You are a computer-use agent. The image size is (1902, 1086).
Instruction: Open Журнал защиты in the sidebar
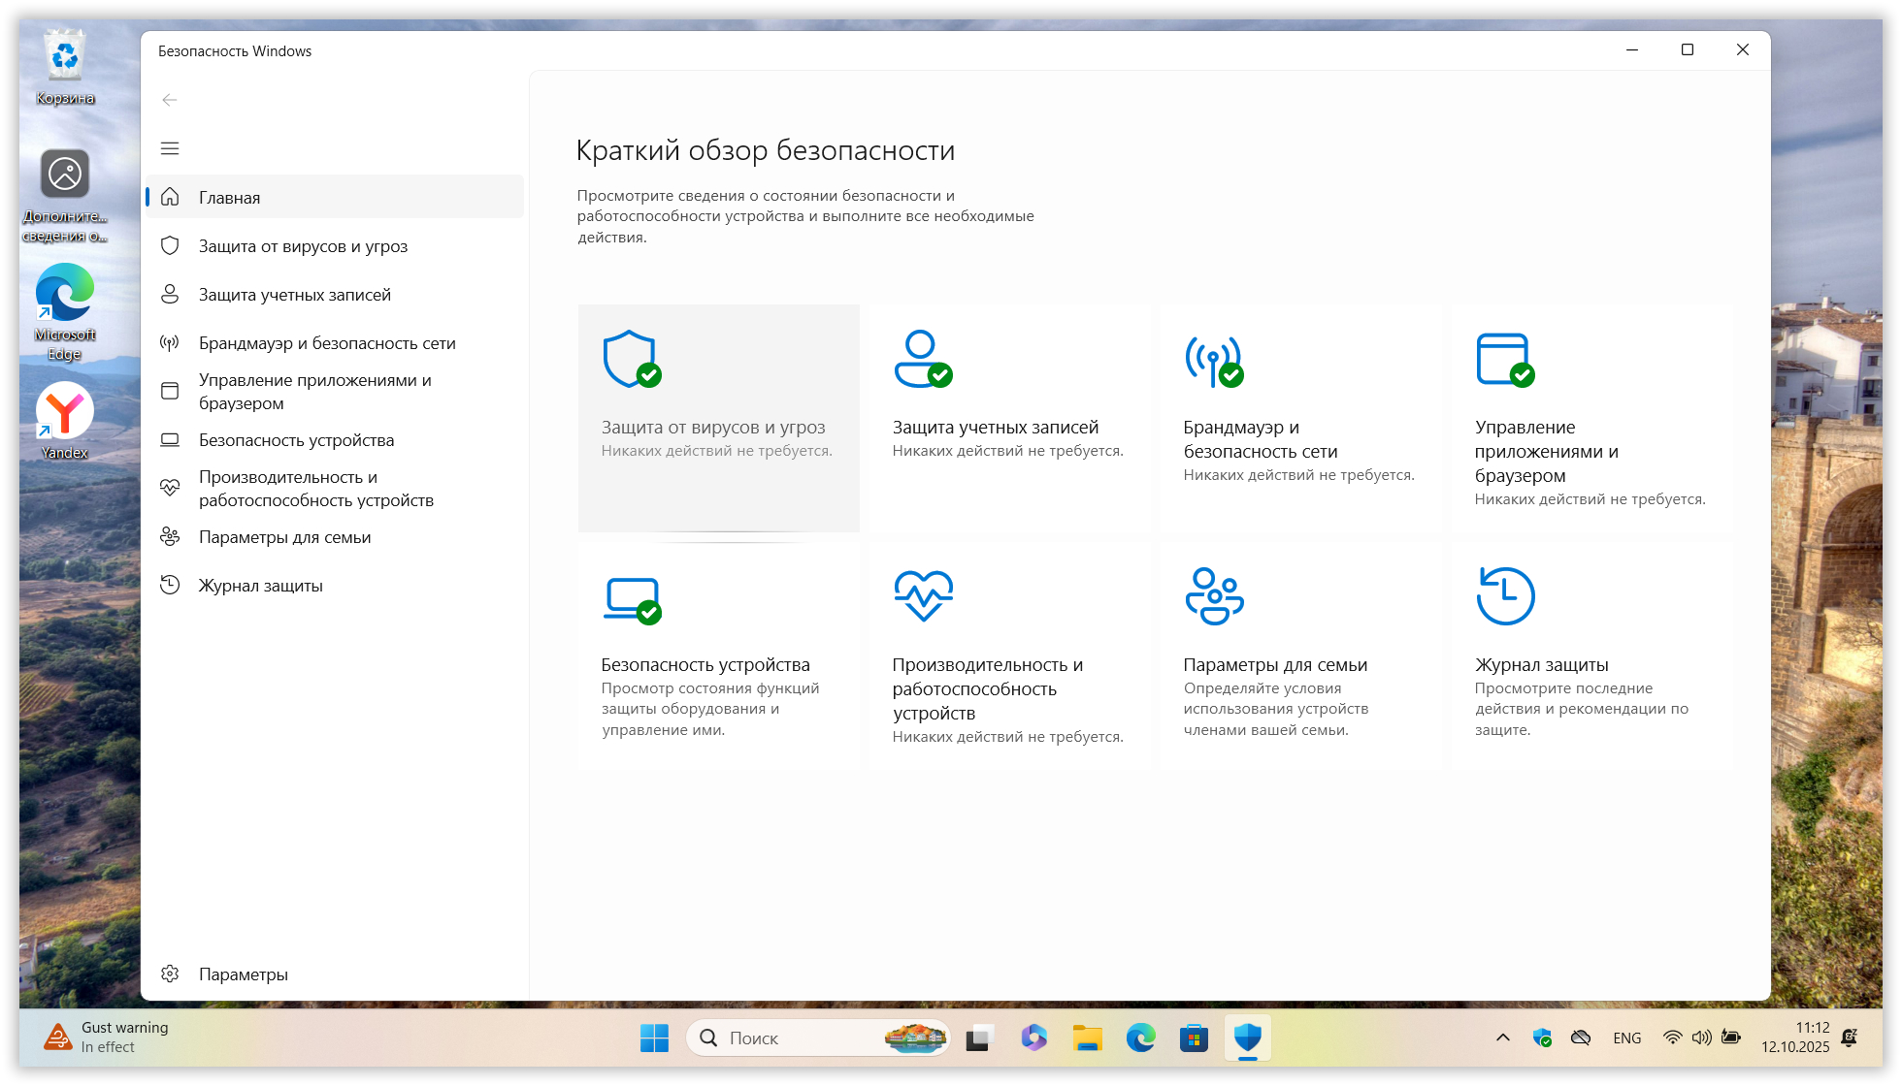[x=260, y=586]
